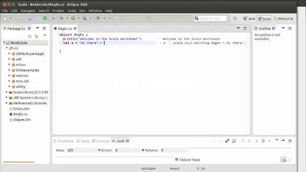Open the Window menu
This screenshot has height=172, width=306.
coord(95,11)
